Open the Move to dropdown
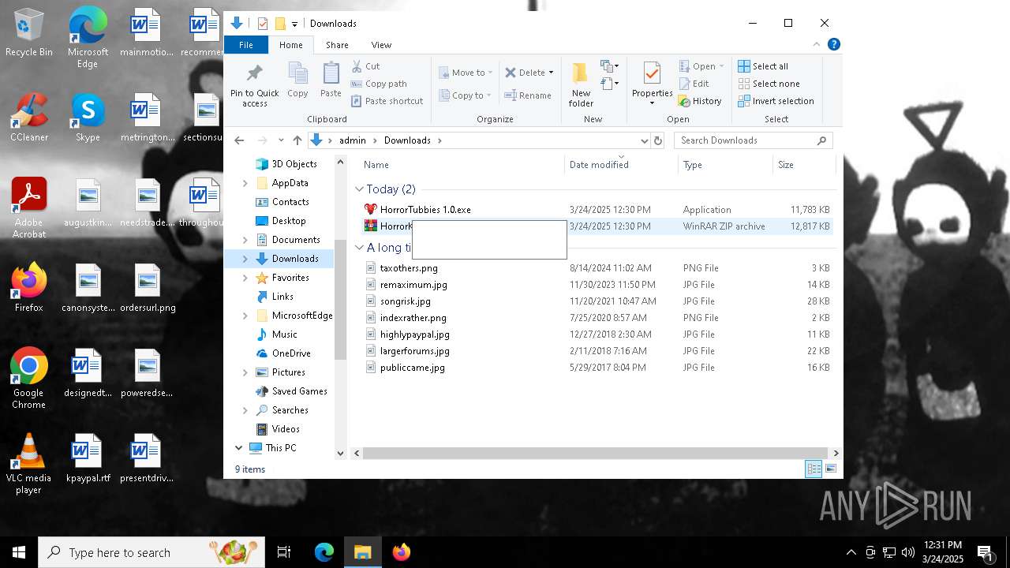The image size is (1010, 568). pyautogui.click(x=466, y=73)
